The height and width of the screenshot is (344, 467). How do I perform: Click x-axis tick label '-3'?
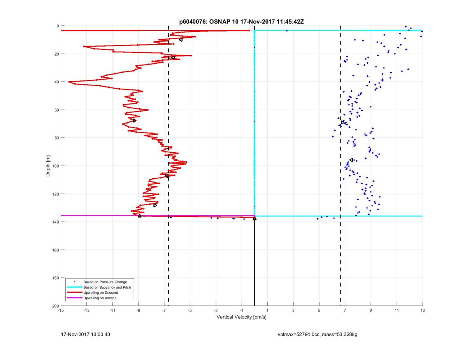[x=216, y=310]
